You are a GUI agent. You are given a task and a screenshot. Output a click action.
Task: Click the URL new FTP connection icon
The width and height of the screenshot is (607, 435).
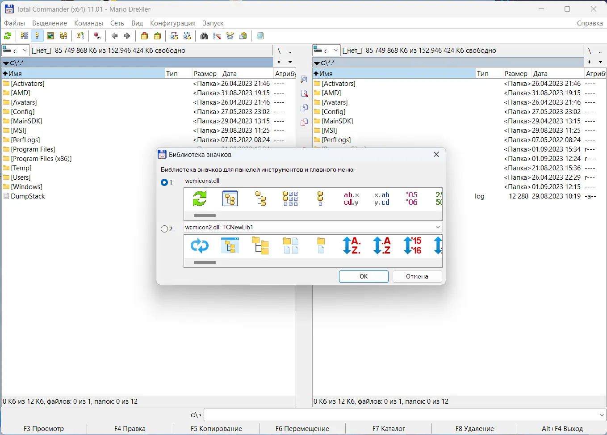point(187,36)
